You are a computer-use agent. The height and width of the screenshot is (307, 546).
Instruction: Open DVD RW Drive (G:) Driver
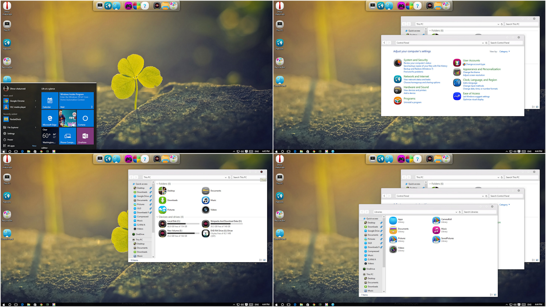pos(217,233)
